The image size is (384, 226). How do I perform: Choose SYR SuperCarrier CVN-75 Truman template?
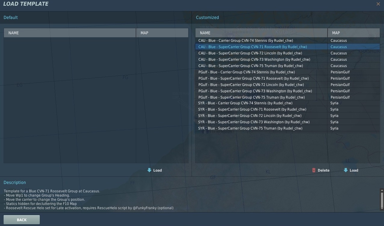coord(250,128)
